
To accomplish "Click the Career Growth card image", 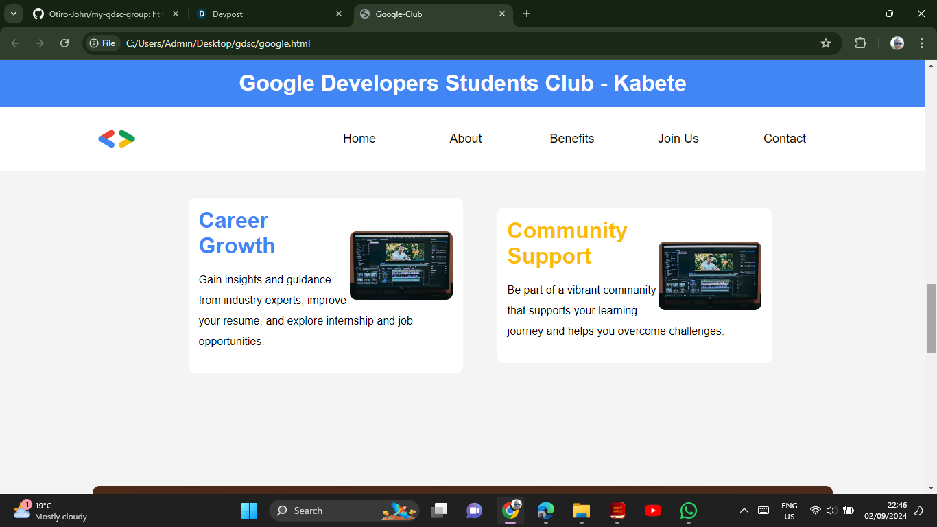I will [x=401, y=266].
